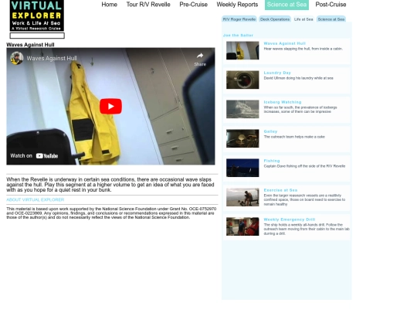Open Tour R/V Revelle menu
This screenshot has height=313, width=417.
point(148,5)
